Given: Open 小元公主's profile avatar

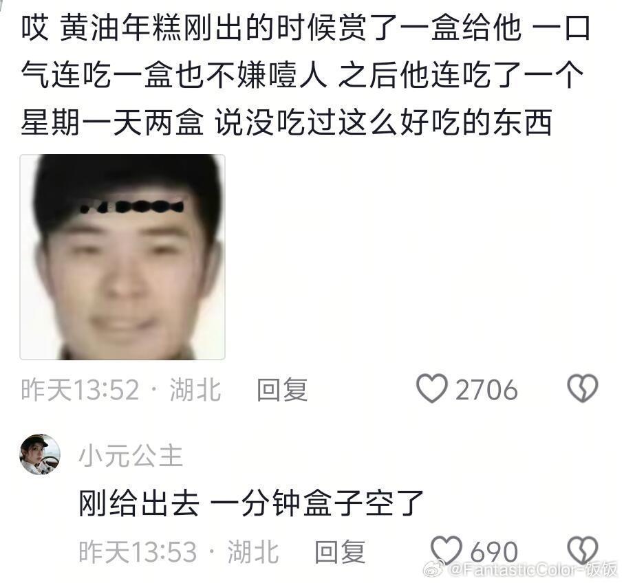Looking at the screenshot, I should (x=40, y=454).
